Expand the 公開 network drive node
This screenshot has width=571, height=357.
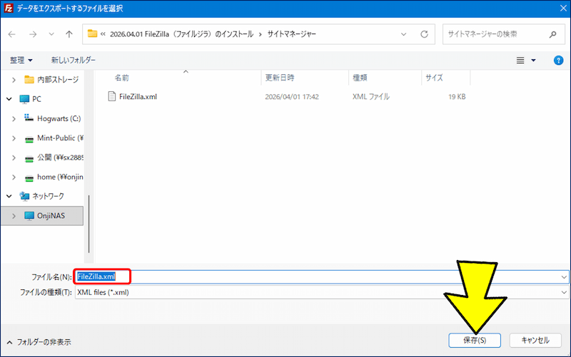coord(14,157)
